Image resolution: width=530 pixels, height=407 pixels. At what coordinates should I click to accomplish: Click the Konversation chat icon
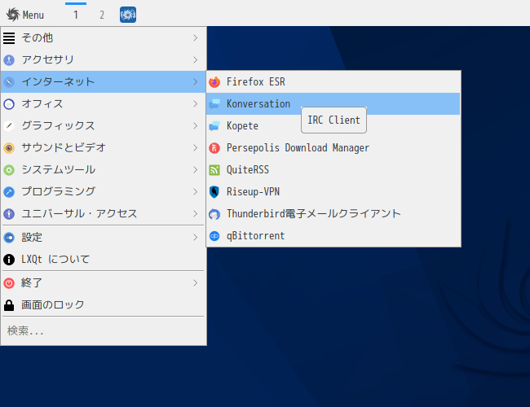coord(214,104)
